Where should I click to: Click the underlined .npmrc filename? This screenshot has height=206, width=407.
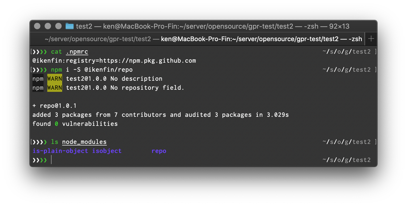tap(77, 51)
